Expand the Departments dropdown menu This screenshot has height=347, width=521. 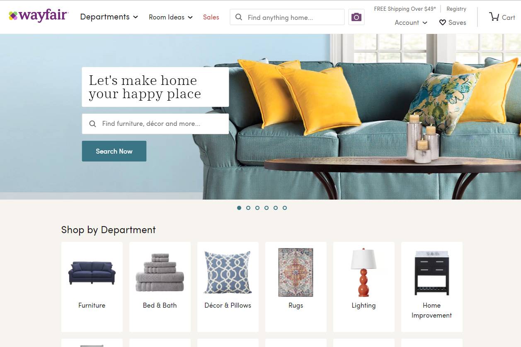click(x=109, y=17)
